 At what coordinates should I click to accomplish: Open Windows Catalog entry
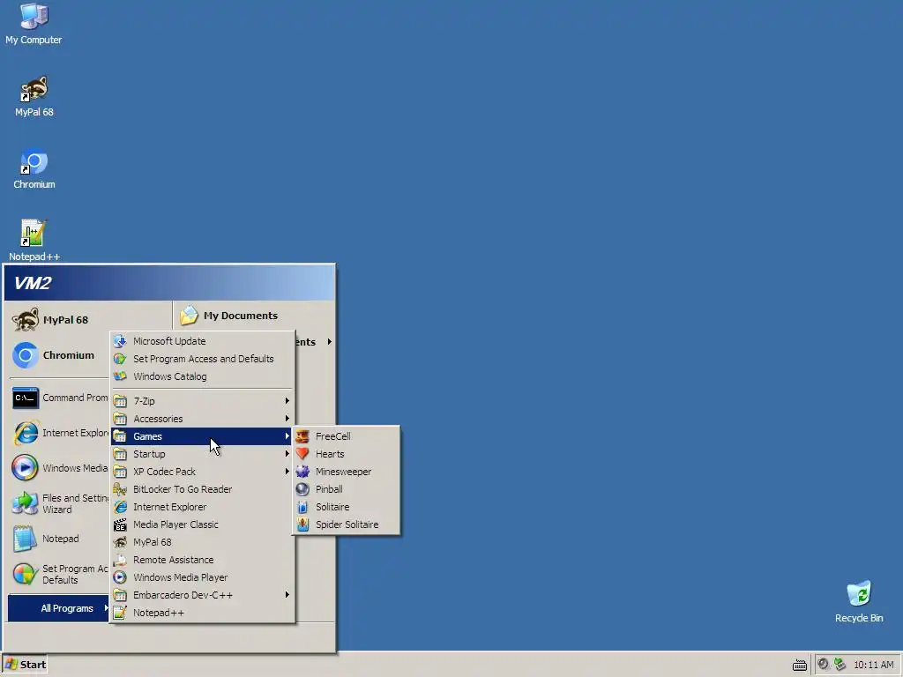coord(203,376)
